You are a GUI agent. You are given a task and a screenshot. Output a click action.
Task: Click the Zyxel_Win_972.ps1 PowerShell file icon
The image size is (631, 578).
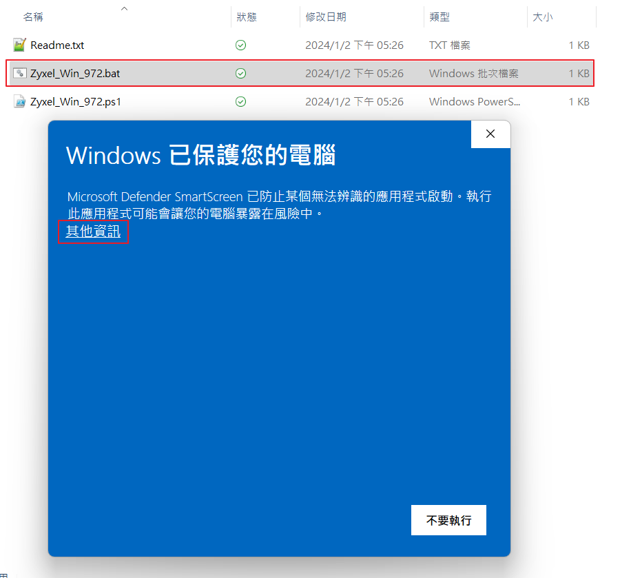19,101
